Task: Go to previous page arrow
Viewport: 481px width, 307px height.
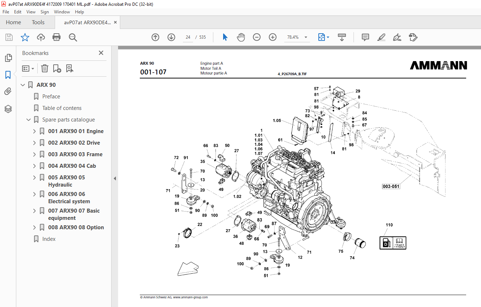Action: click(155, 37)
